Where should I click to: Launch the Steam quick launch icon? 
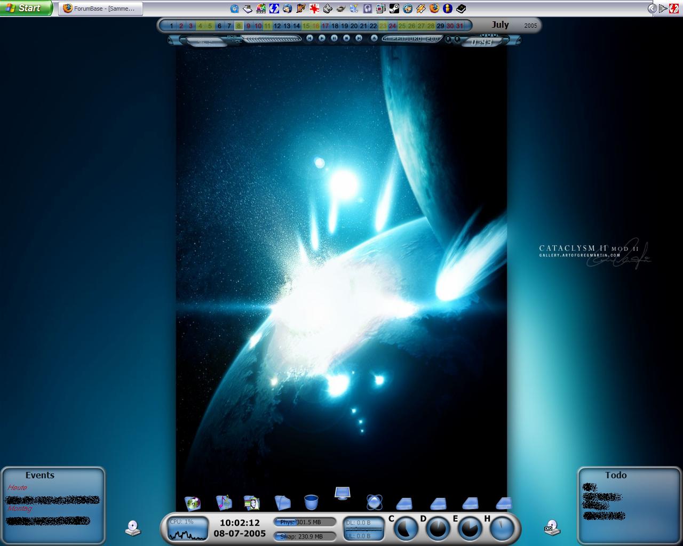click(x=394, y=9)
